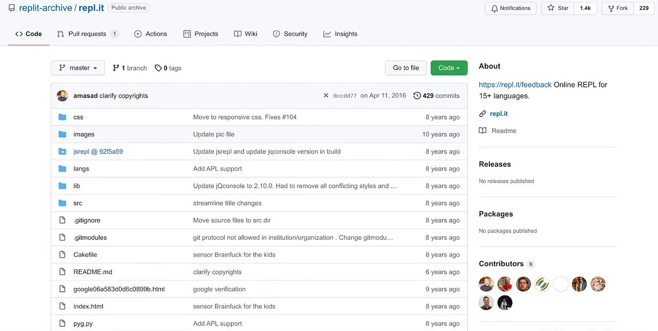Open the css folder icon

tap(63, 117)
